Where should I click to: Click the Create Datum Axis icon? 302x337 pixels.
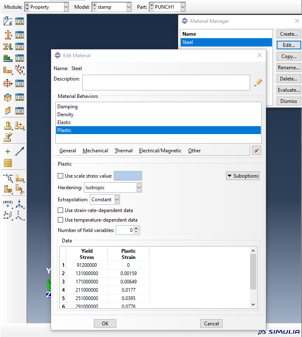[x=20, y=204]
